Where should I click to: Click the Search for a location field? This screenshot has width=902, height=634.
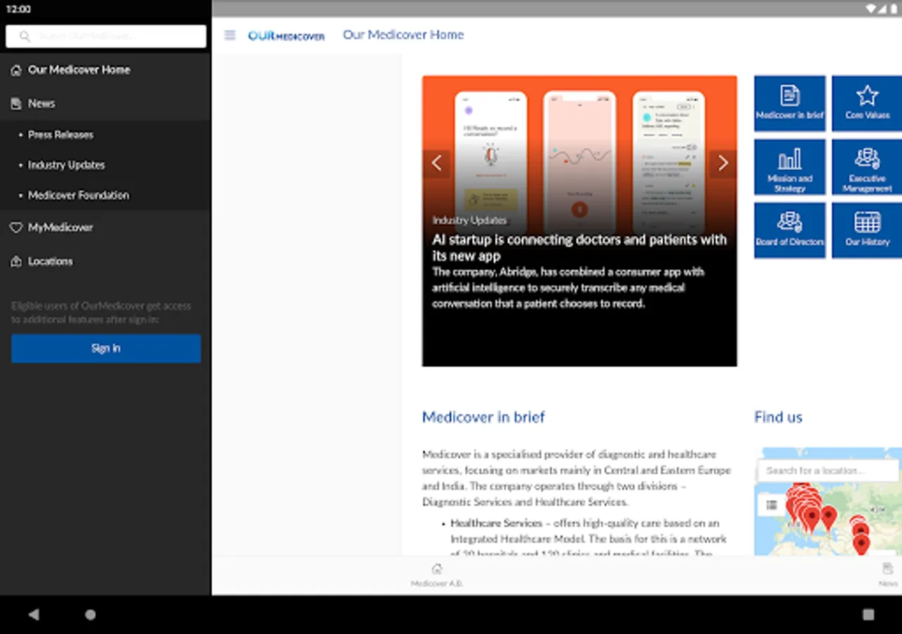tap(829, 471)
